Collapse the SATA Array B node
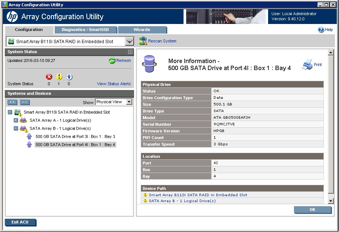The width and height of the screenshot is (339, 232). 16,128
